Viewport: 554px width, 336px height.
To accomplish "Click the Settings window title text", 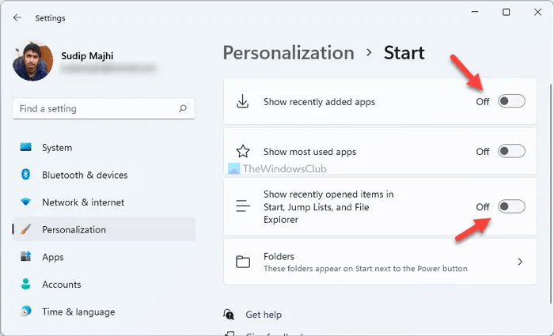I will pyautogui.click(x=50, y=18).
